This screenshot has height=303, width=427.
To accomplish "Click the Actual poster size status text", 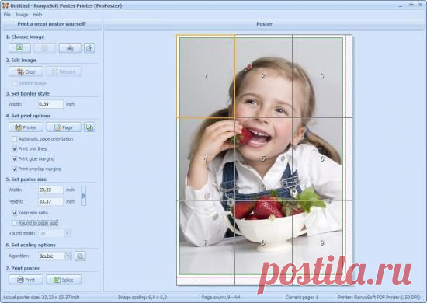I will (41, 298).
